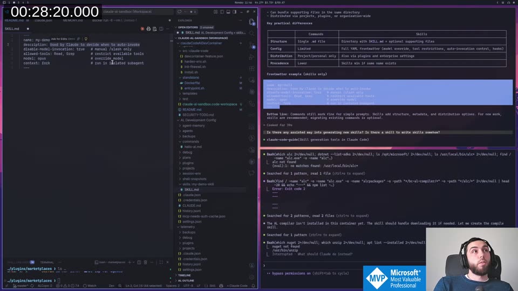Open the Search icon in activity bar
The height and width of the screenshot is (291, 518).
(252, 33)
